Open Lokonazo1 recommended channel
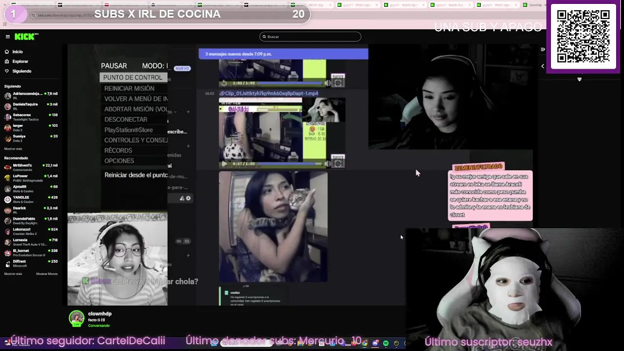This screenshot has width=624, height=351. coord(31,232)
